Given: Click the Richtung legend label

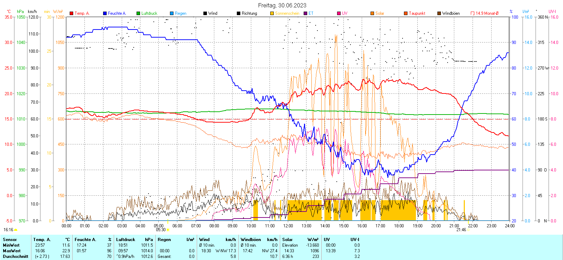Looking at the screenshot, I should click(249, 13).
